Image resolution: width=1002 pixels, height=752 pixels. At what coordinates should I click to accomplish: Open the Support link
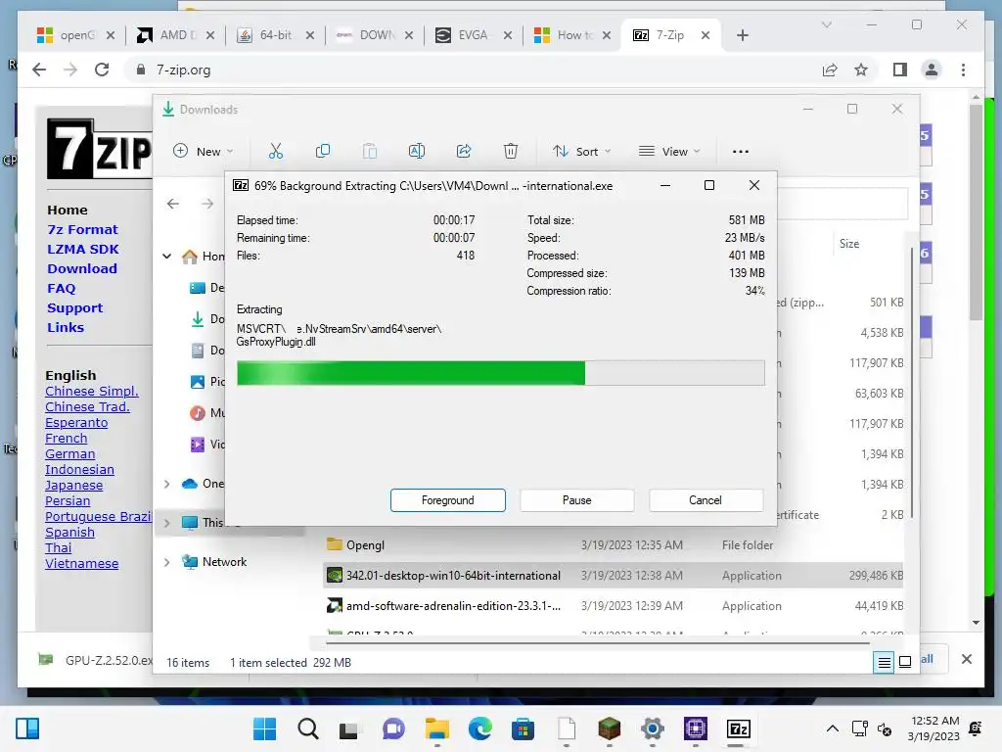(74, 308)
